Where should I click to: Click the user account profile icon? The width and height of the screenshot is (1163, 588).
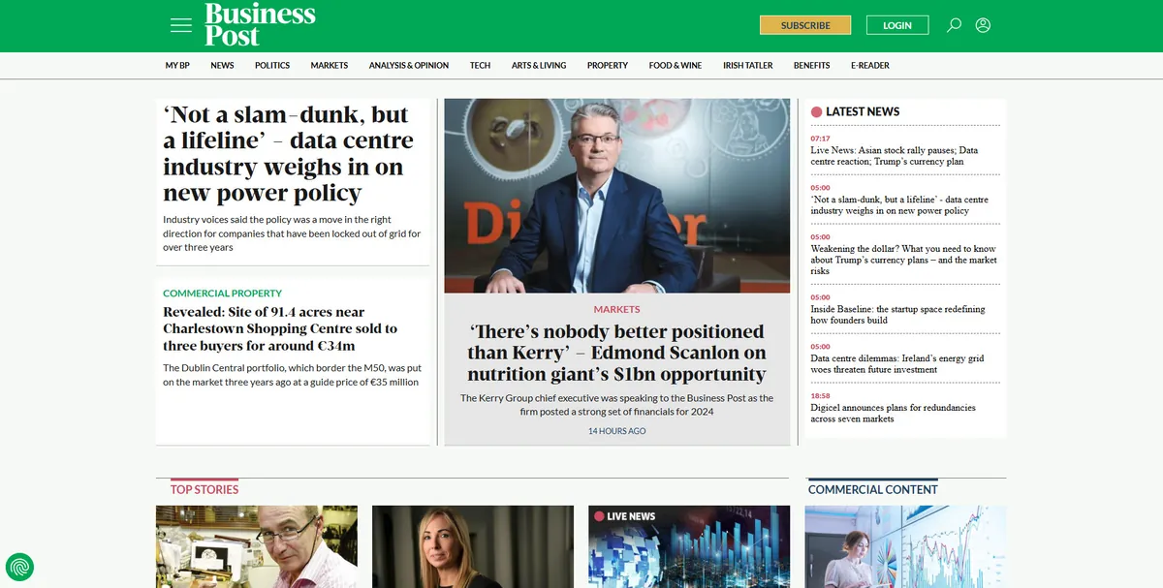click(x=983, y=25)
